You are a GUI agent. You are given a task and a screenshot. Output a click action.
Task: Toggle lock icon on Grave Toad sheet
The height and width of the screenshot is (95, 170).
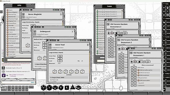(83, 40)
